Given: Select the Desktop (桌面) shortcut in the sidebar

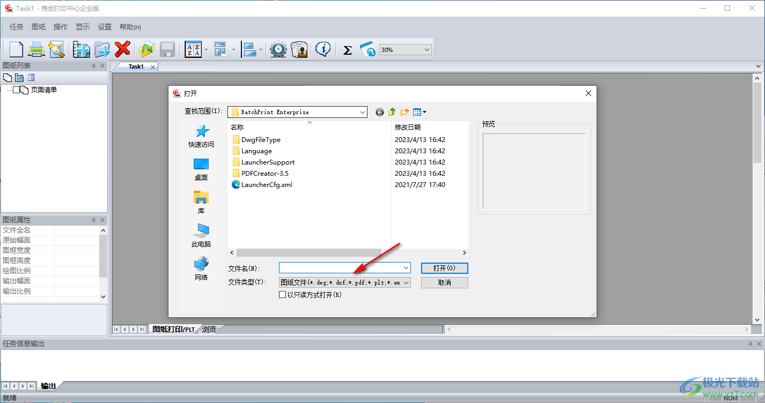Looking at the screenshot, I should (201, 169).
